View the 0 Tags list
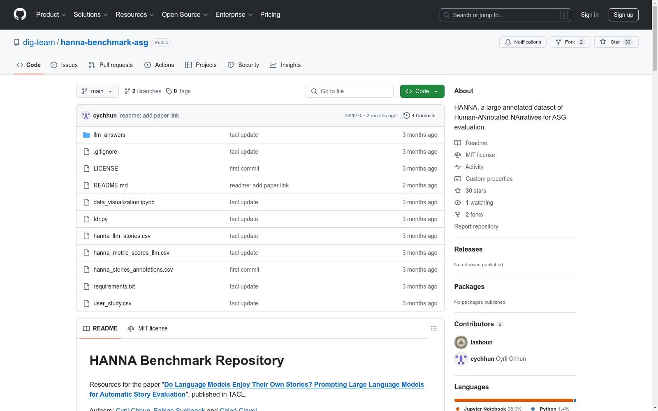 [x=178, y=91]
